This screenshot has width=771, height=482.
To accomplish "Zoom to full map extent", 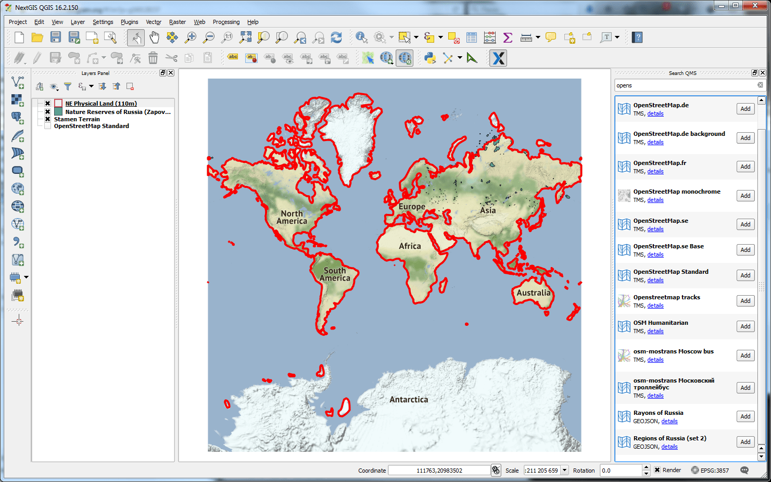I will [x=245, y=37].
